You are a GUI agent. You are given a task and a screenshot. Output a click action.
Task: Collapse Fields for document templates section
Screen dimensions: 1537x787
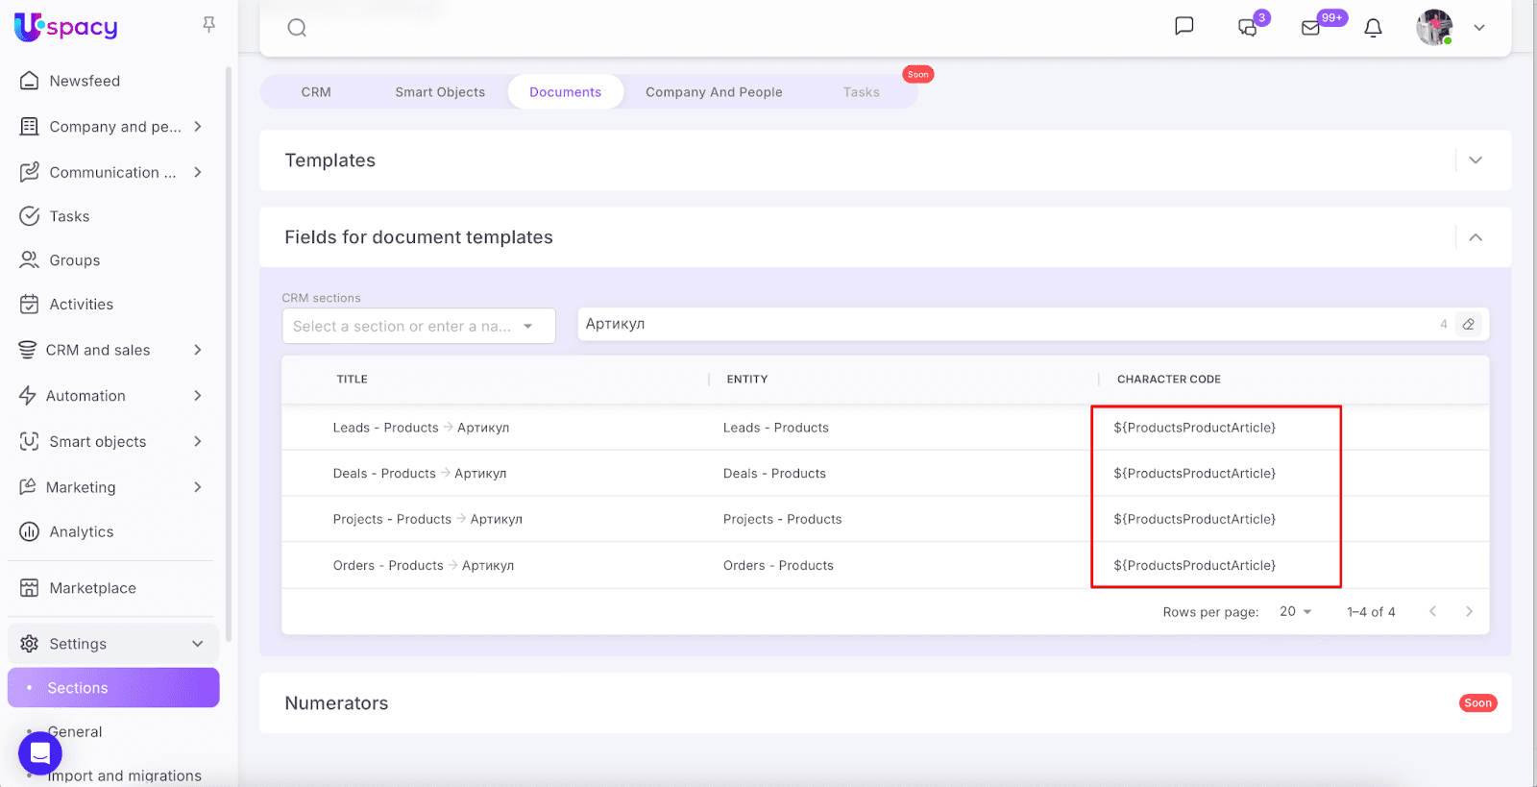coord(1476,237)
